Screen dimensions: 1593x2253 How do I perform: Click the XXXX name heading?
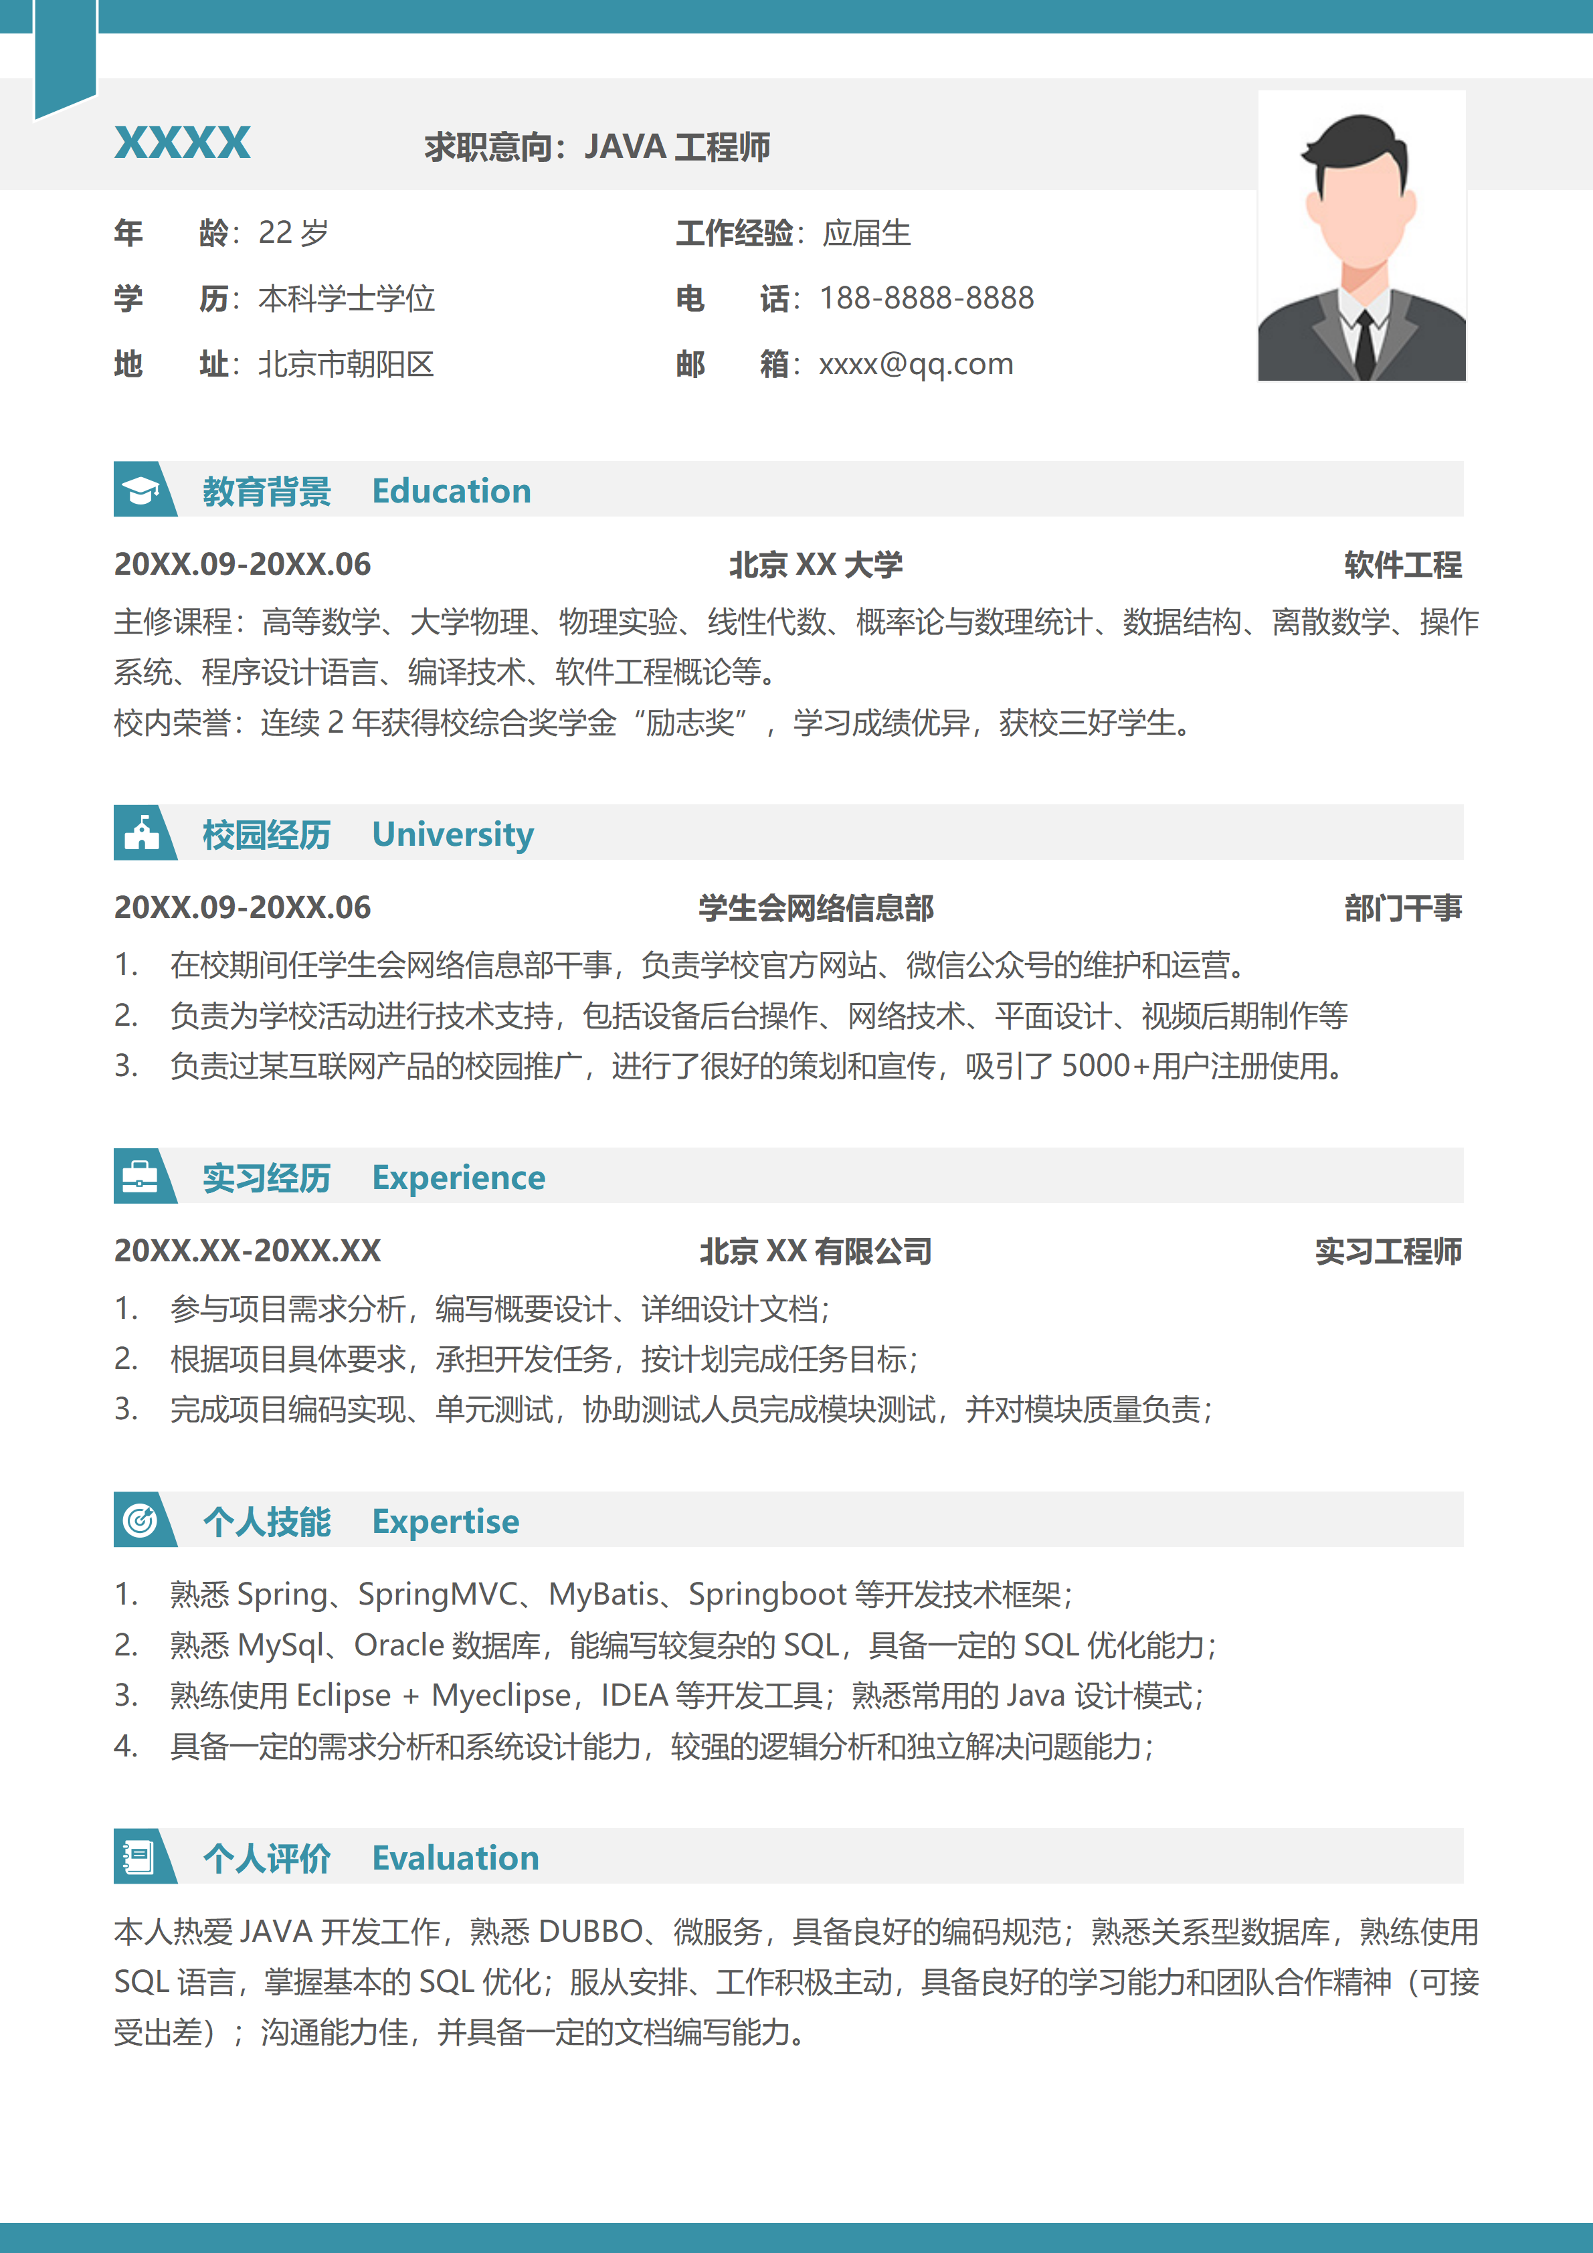[x=183, y=143]
